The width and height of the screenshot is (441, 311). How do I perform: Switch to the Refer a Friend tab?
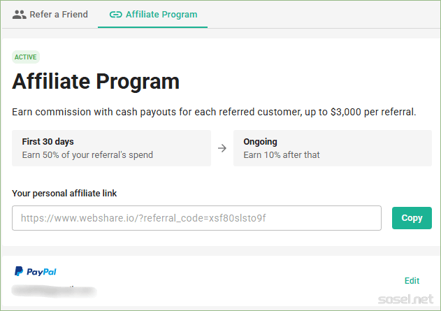59,14
